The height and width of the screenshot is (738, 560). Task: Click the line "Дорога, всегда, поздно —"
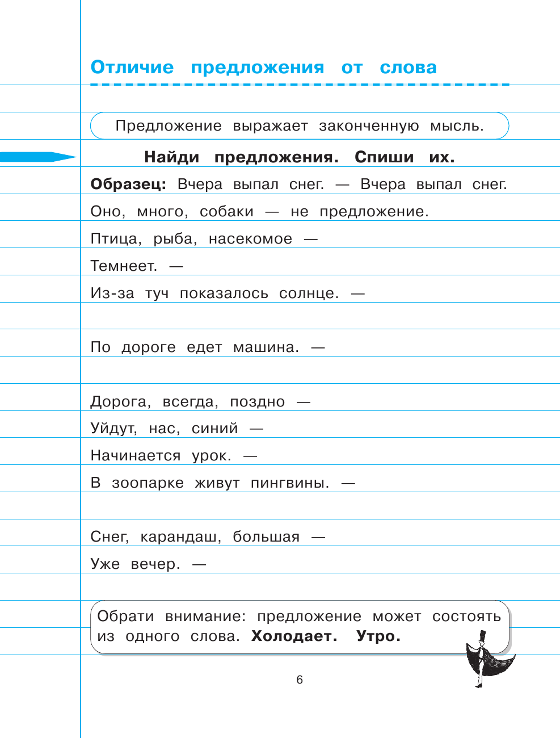pos(200,402)
